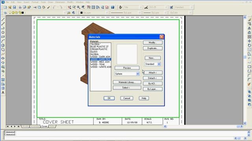Click the Help question mark icon
Viewport: 252px width, 141px height.
[113, 7]
